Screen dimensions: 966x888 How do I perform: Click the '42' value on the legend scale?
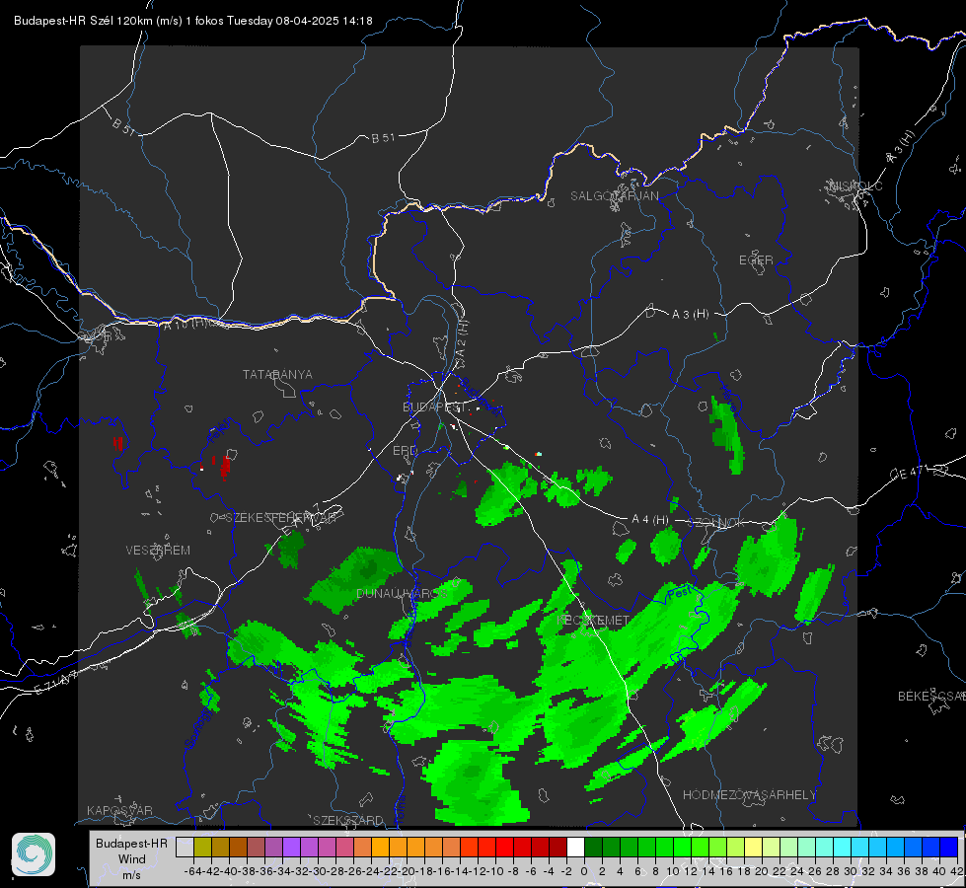click(957, 871)
